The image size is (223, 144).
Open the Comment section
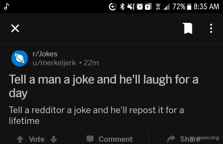click(x=116, y=139)
